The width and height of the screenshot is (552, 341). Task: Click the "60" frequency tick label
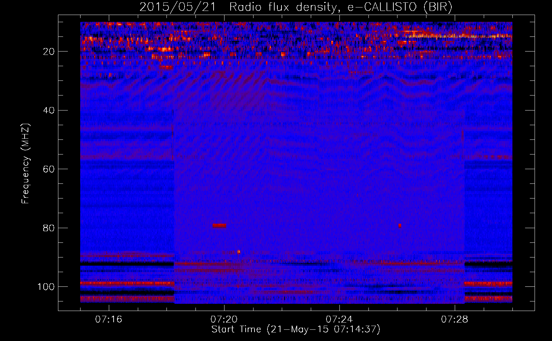[49, 169]
